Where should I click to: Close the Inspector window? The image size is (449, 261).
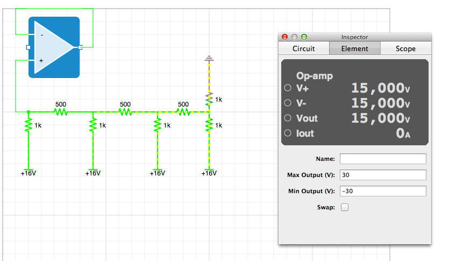pos(284,37)
